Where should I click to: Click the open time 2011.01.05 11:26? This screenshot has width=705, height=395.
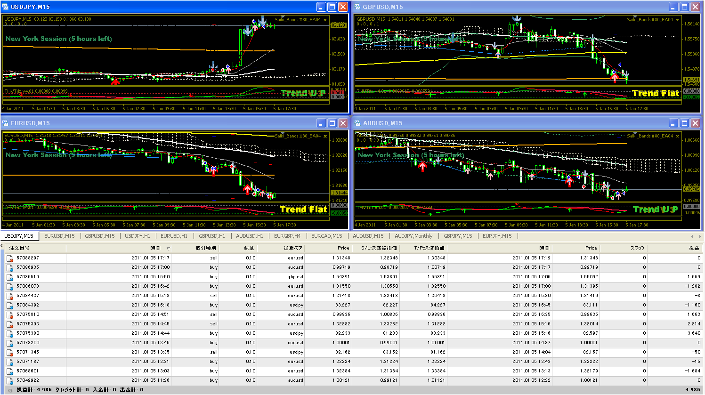click(150, 380)
